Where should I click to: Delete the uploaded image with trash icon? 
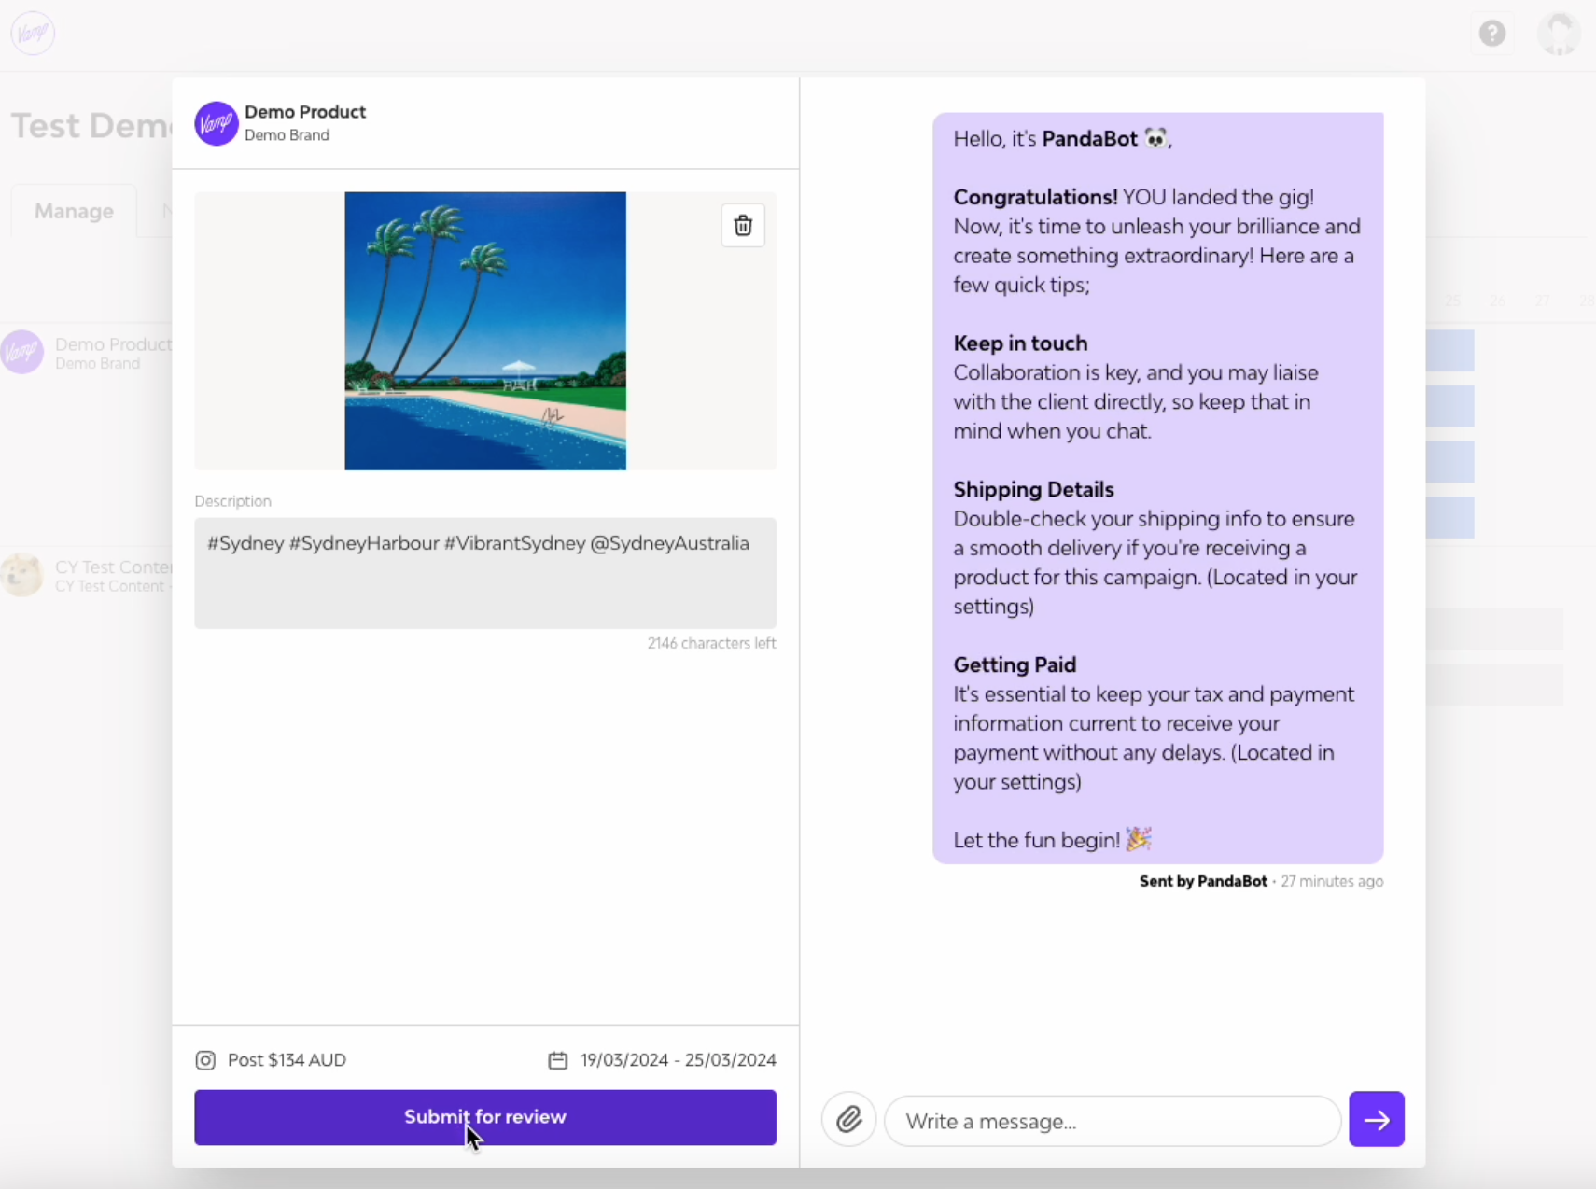click(x=743, y=226)
